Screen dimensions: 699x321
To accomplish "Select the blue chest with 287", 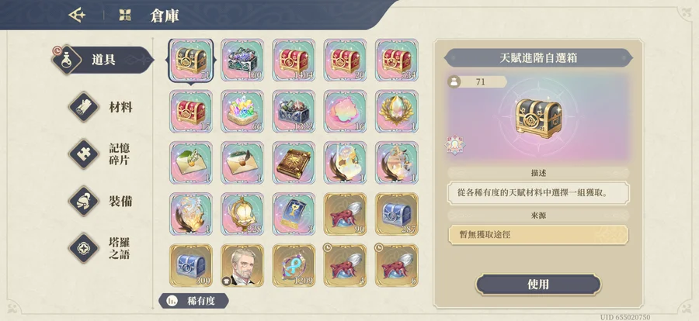I will (397, 214).
